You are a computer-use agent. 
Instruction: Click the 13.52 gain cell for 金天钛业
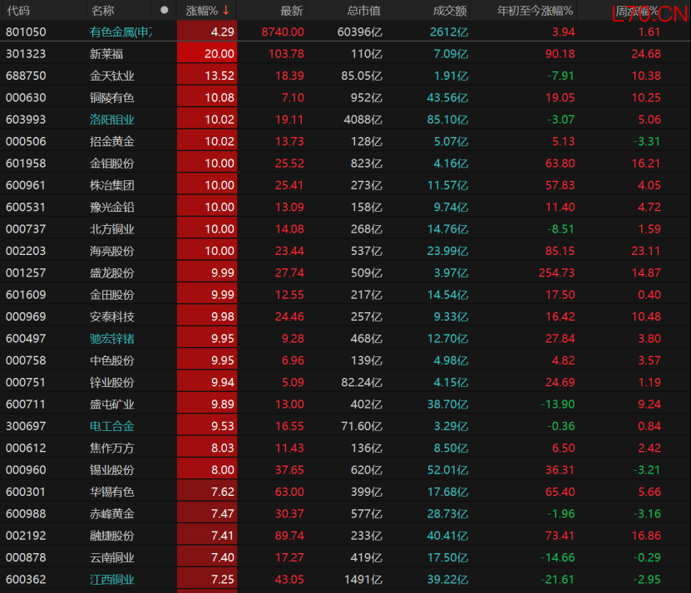coord(207,76)
